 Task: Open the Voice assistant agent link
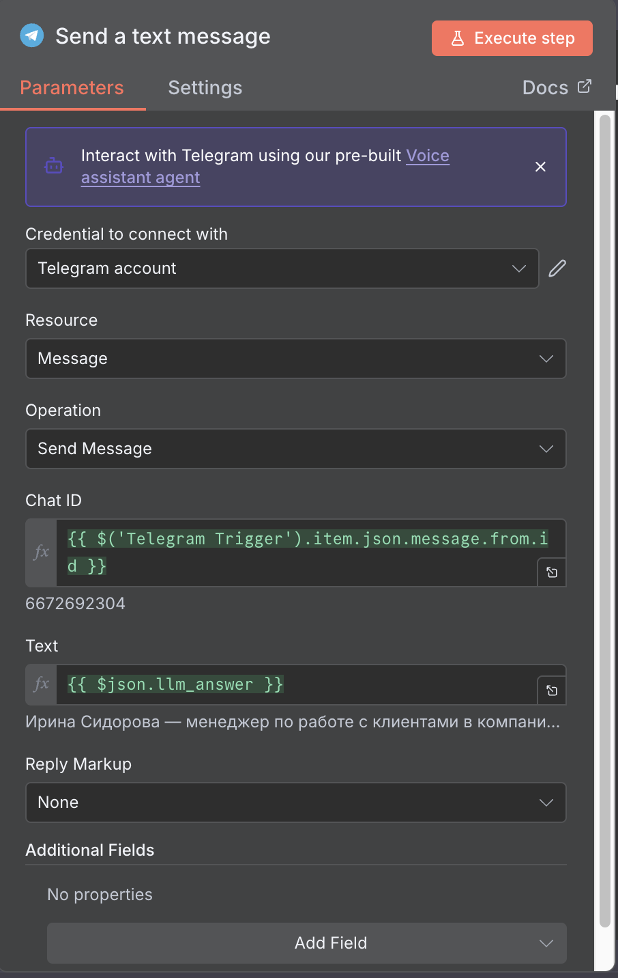427,156
